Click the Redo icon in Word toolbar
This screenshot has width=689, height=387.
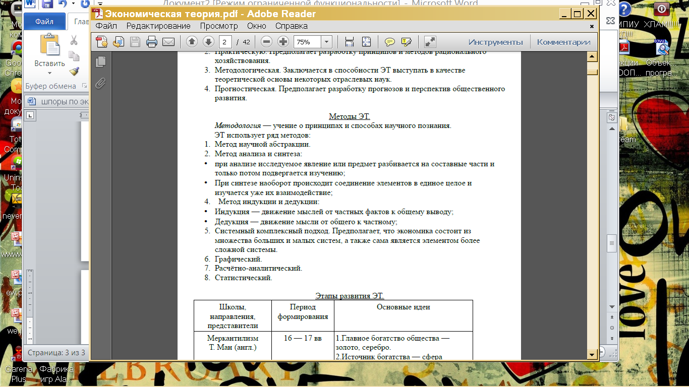pos(85,5)
